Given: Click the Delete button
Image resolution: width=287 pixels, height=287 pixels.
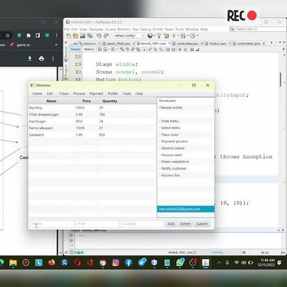Looking at the screenshot, I should click(185, 224).
